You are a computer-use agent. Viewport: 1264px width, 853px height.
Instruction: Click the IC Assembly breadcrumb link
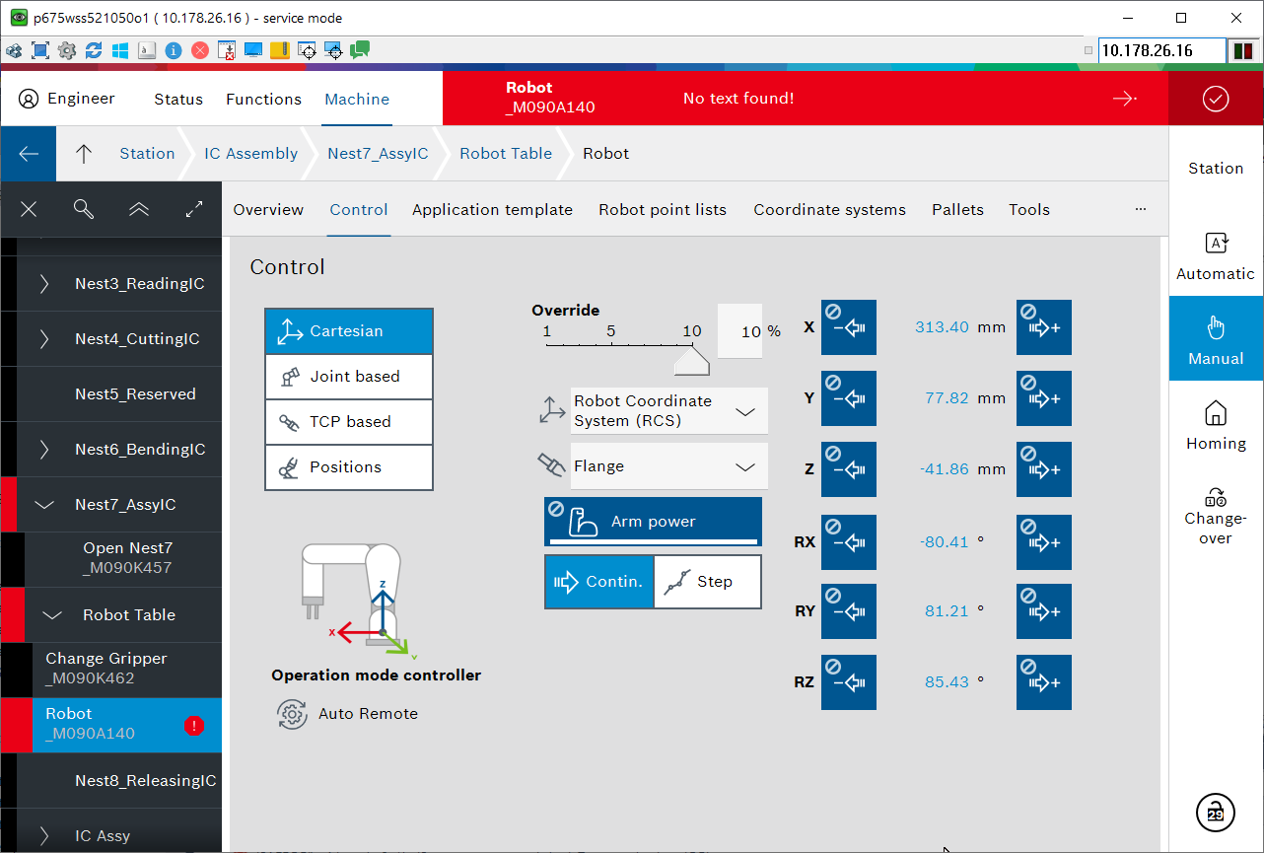coord(250,154)
